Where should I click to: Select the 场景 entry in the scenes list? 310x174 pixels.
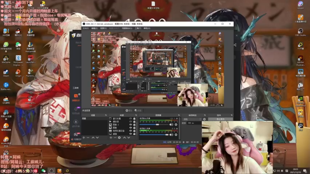[x=95, y=119]
